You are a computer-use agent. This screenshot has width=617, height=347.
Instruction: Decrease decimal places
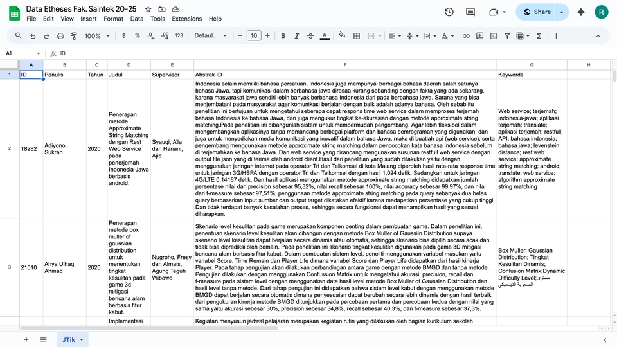(151, 36)
